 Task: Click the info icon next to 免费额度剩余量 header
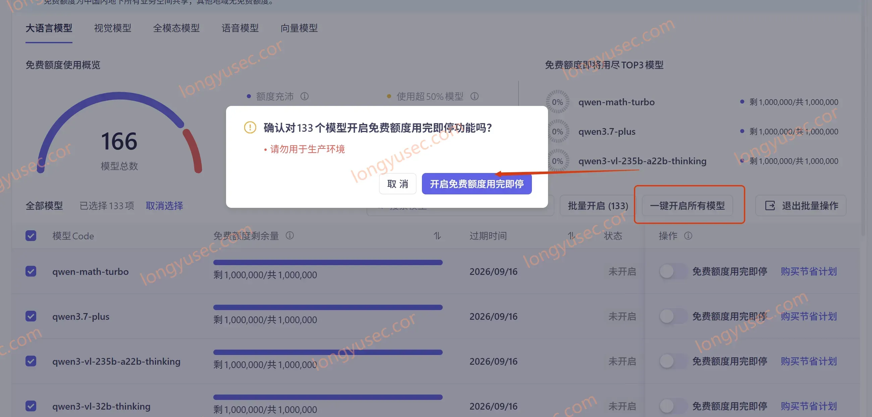point(289,235)
